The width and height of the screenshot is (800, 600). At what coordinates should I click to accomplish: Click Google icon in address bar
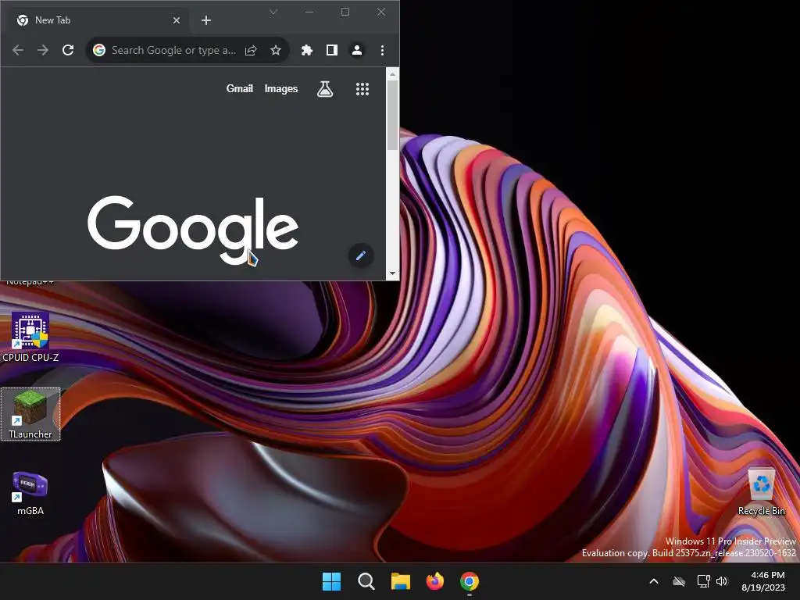(x=99, y=50)
